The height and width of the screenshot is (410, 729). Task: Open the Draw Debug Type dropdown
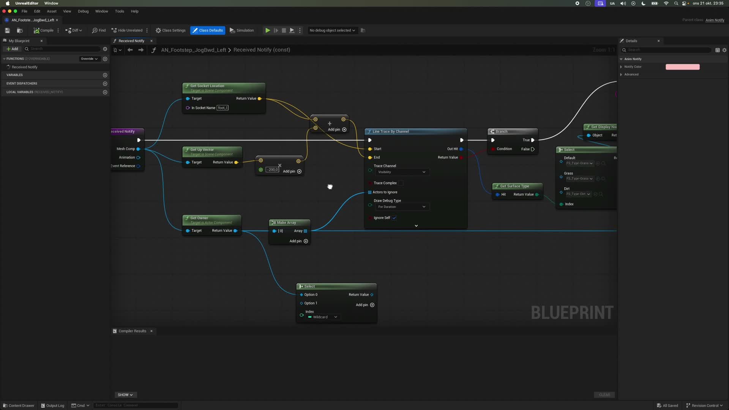(402, 207)
